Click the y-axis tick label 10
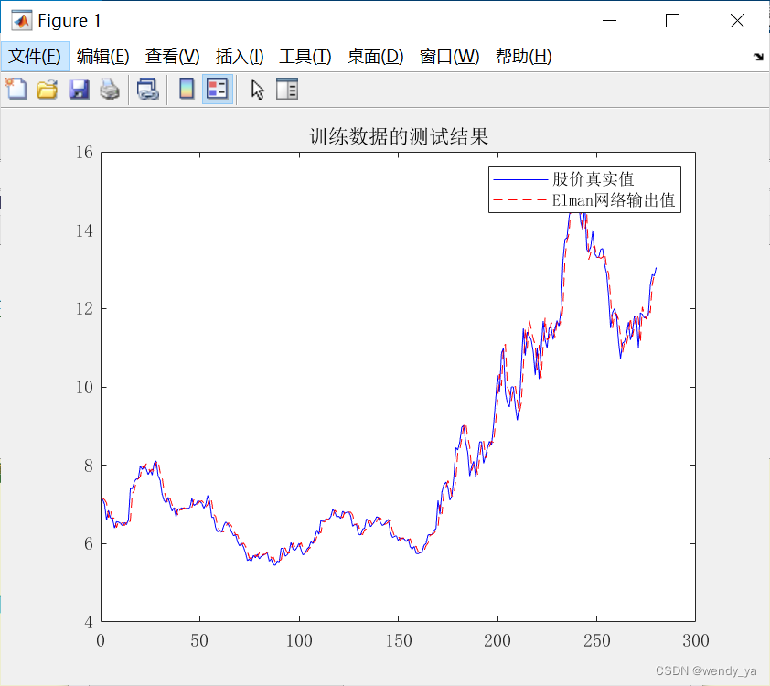Screen dimensions: 770x686 pos(84,388)
